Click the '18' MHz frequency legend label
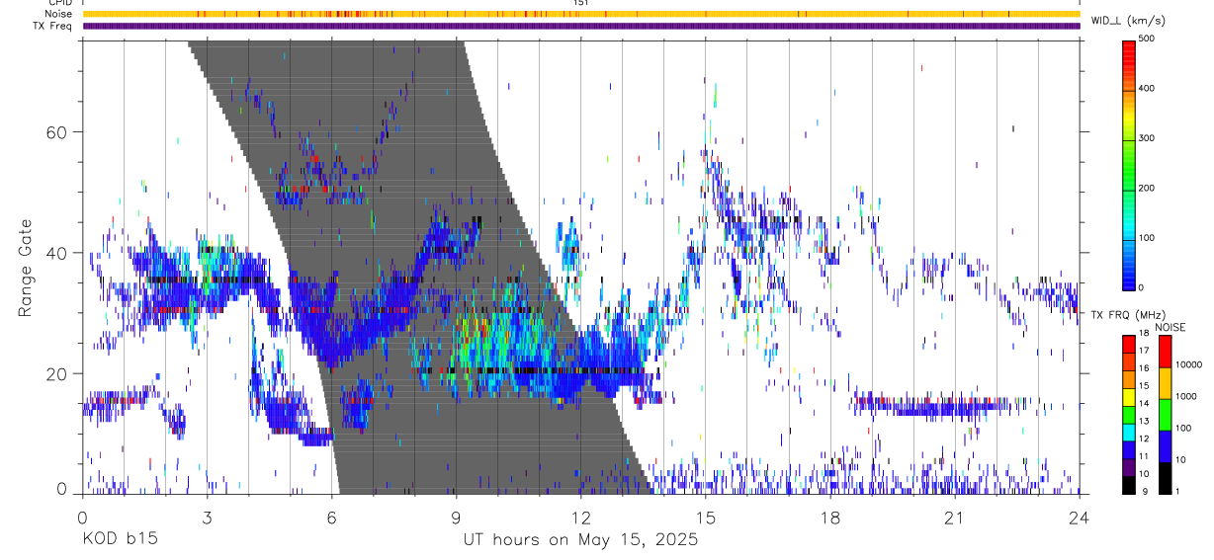This screenshot has width=1214, height=560. [1145, 336]
